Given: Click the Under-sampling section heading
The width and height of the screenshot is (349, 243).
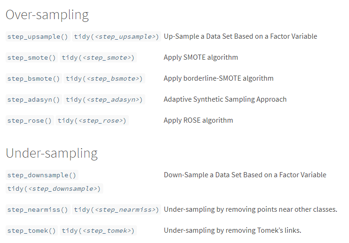Looking at the screenshot, I should tap(51, 153).
